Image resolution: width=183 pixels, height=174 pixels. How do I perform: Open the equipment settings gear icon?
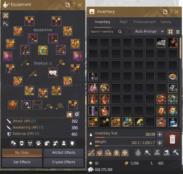click(x=77, y=114)
